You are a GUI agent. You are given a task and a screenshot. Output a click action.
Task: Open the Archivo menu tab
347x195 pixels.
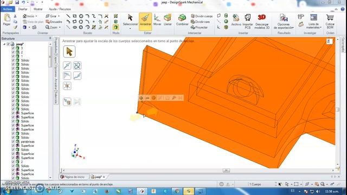point(8,9)
